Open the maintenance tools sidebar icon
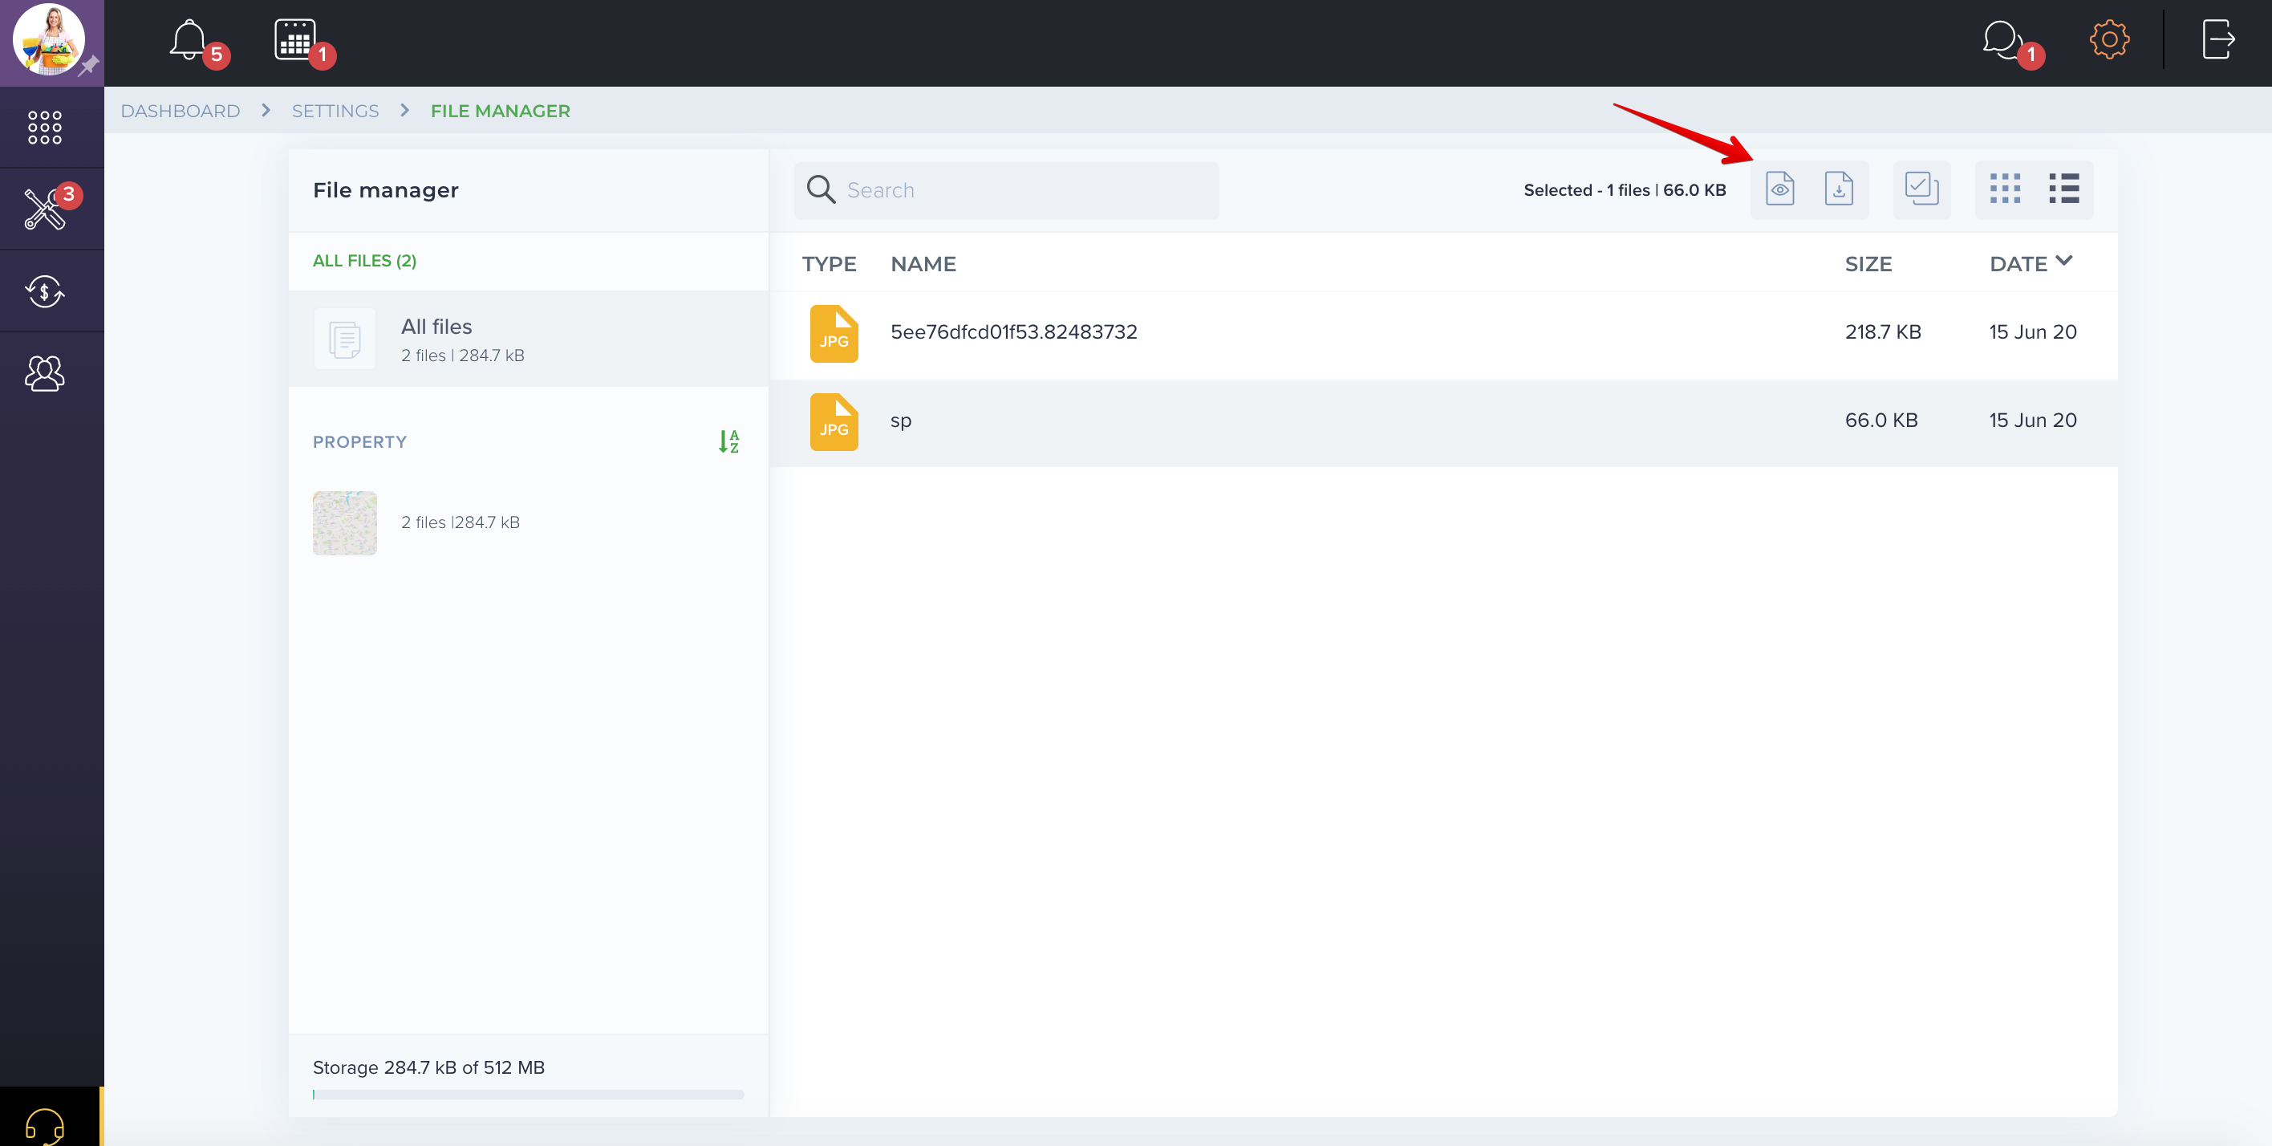This screenshot has height=1146, width=2272. click(44, 210)
